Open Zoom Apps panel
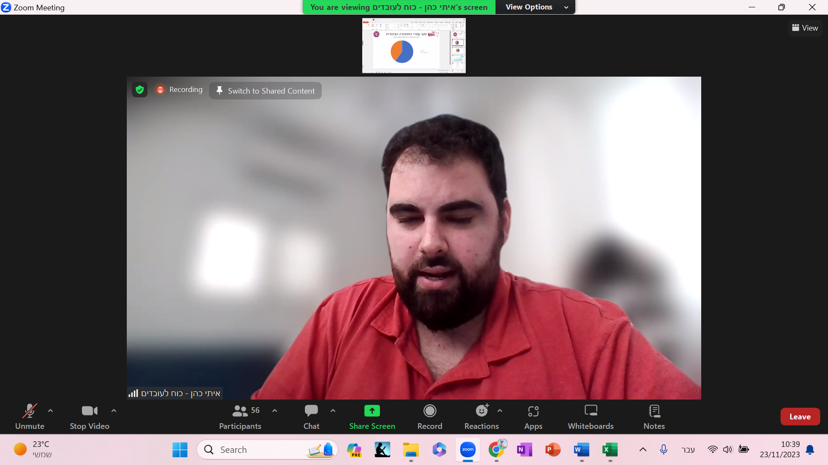The height and width of the screenshot is (465, 828). (533, 416)
